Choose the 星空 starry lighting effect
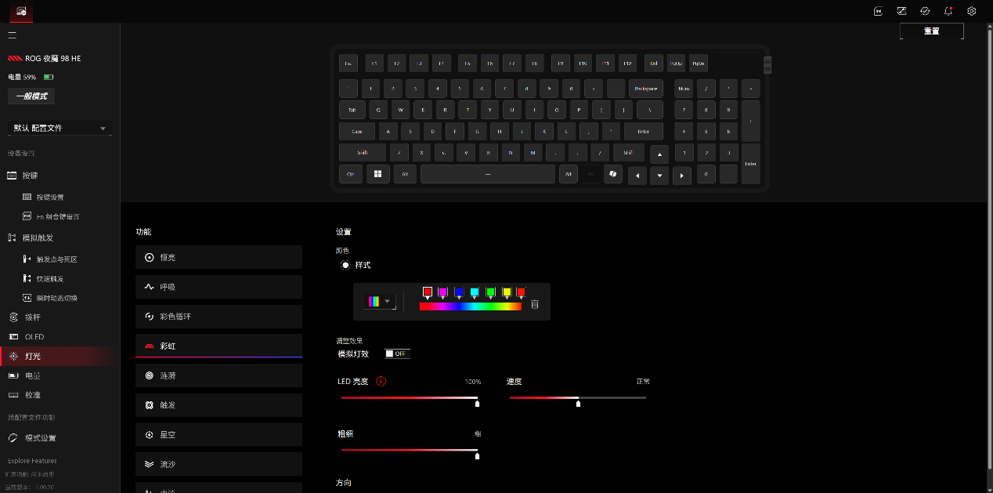Viewport: 993px width, 493px height. pyautogui.click(x=218, y=434)
